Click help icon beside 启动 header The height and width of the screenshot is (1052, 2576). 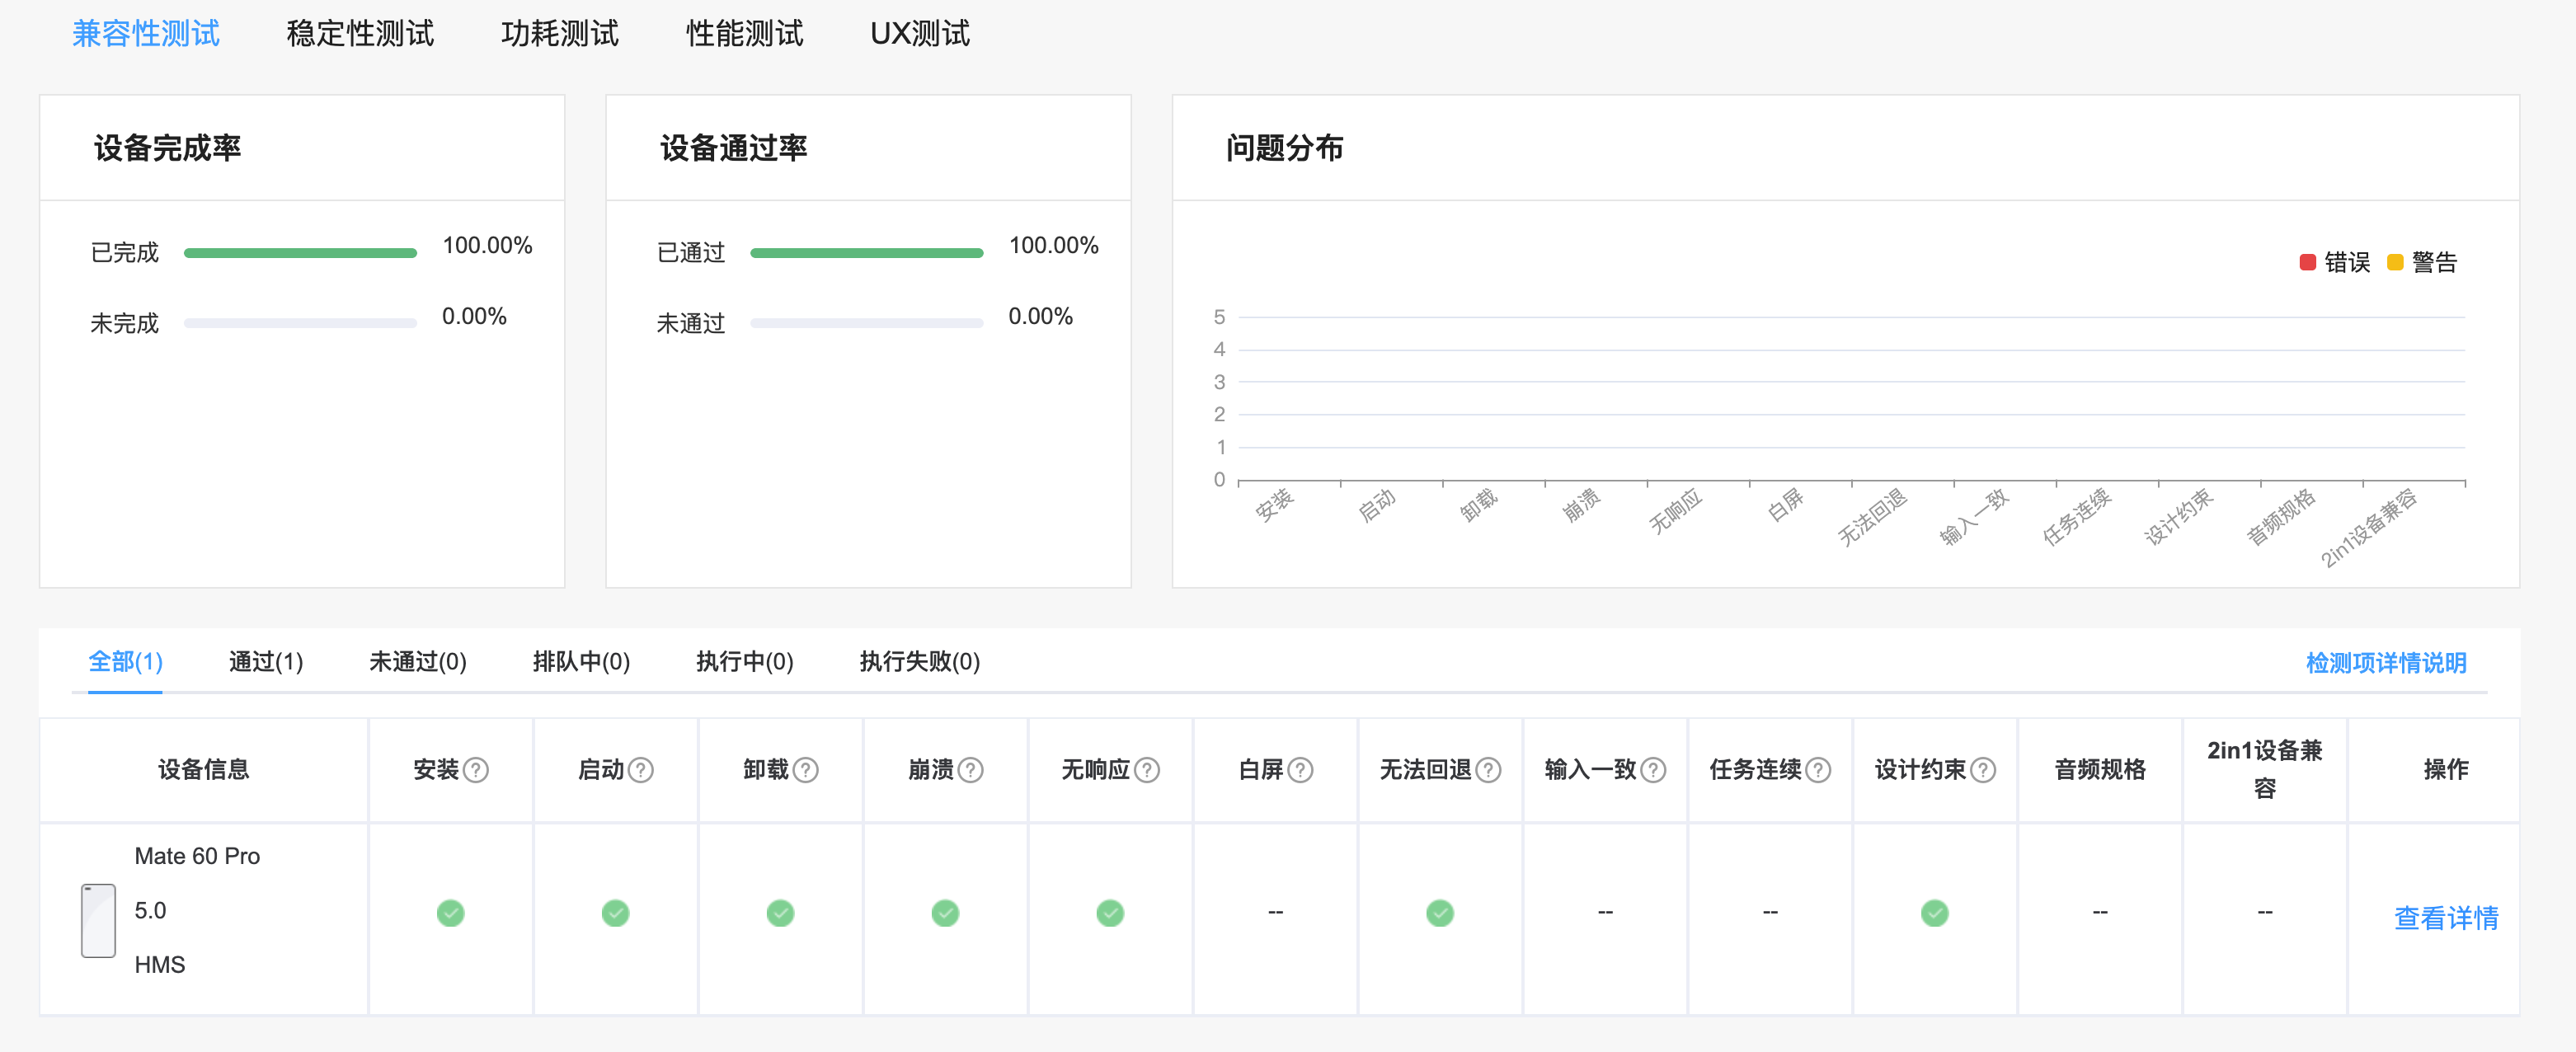[x=641, y=769]
